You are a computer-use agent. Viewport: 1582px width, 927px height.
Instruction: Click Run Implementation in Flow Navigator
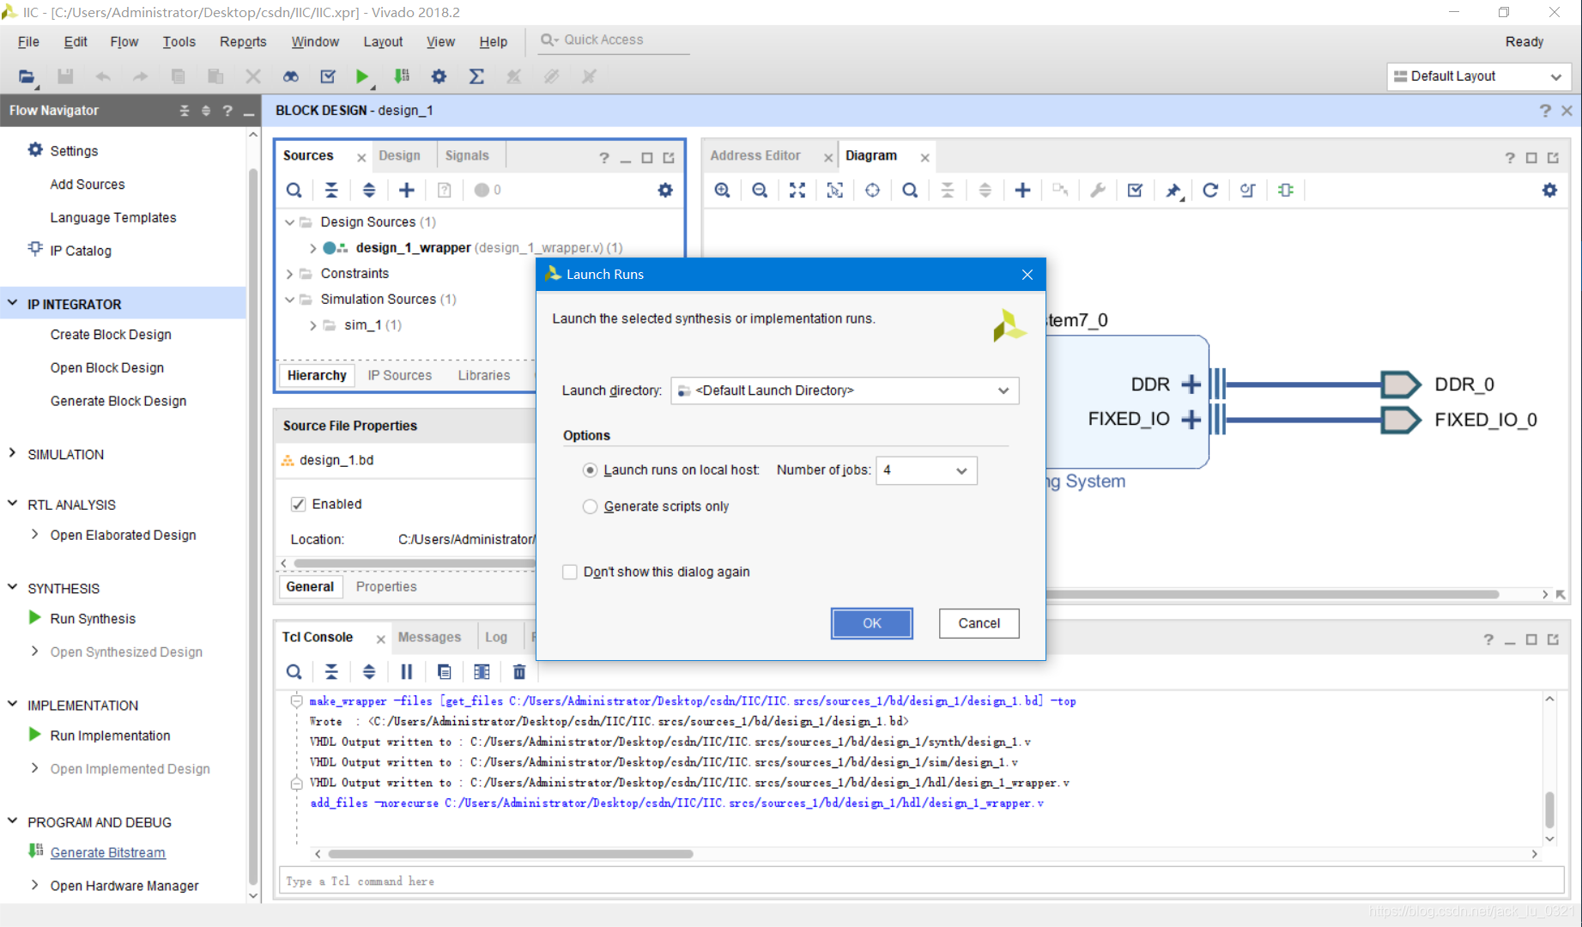(110, 736)
